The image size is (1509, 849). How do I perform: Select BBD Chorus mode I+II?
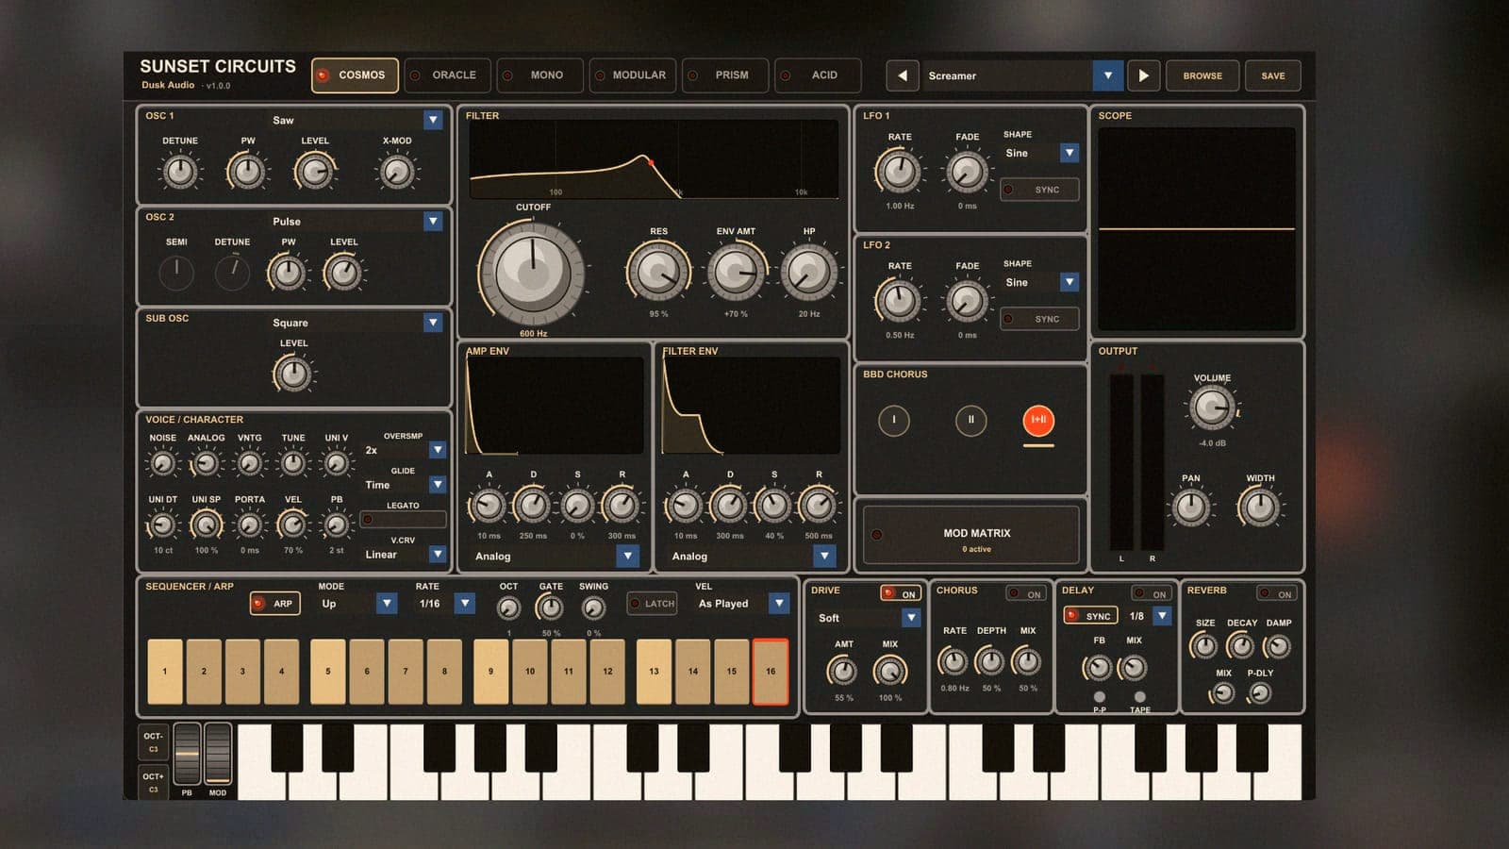(x=1038, y=420)
